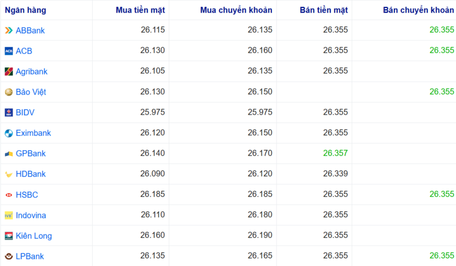Screen dimensions: 456x266
Task: Open the ABBank bank link
Action: click(30, 30)
